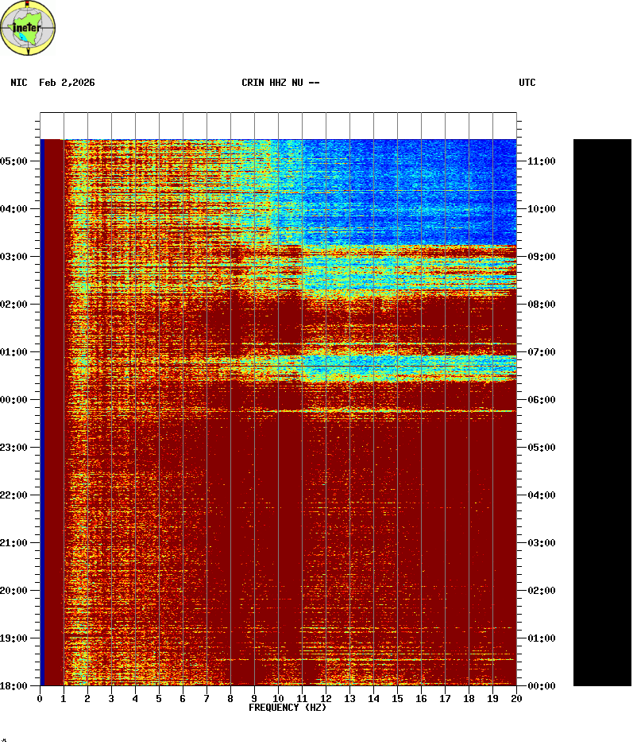637x749 pixels.
Task: Select the 15 Hz frequency tick label
Action: (397, 698)
